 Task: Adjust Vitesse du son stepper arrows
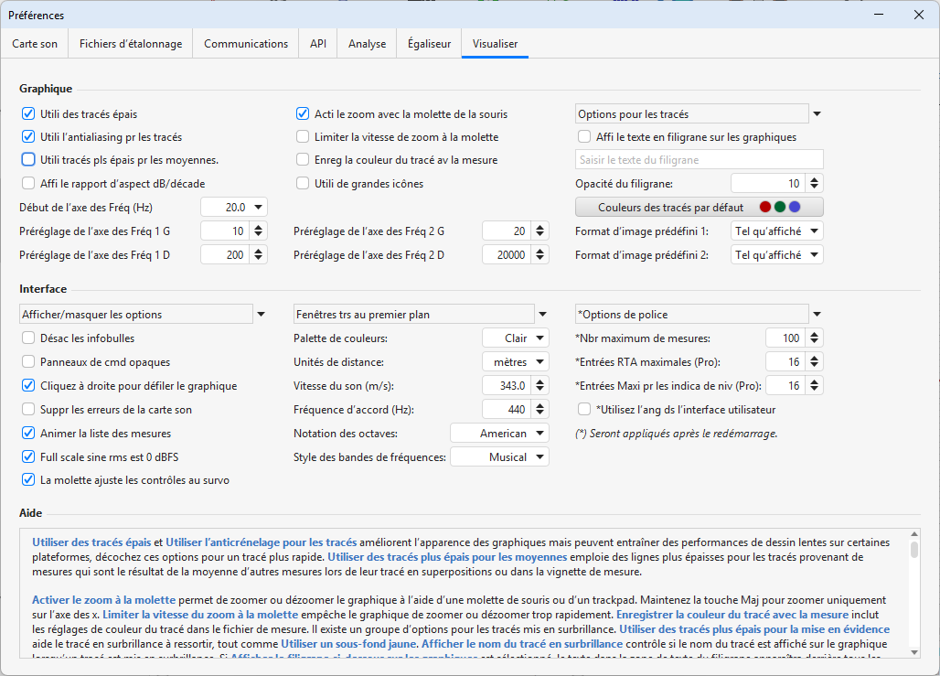pyautogui.click(x=540, y=386)
